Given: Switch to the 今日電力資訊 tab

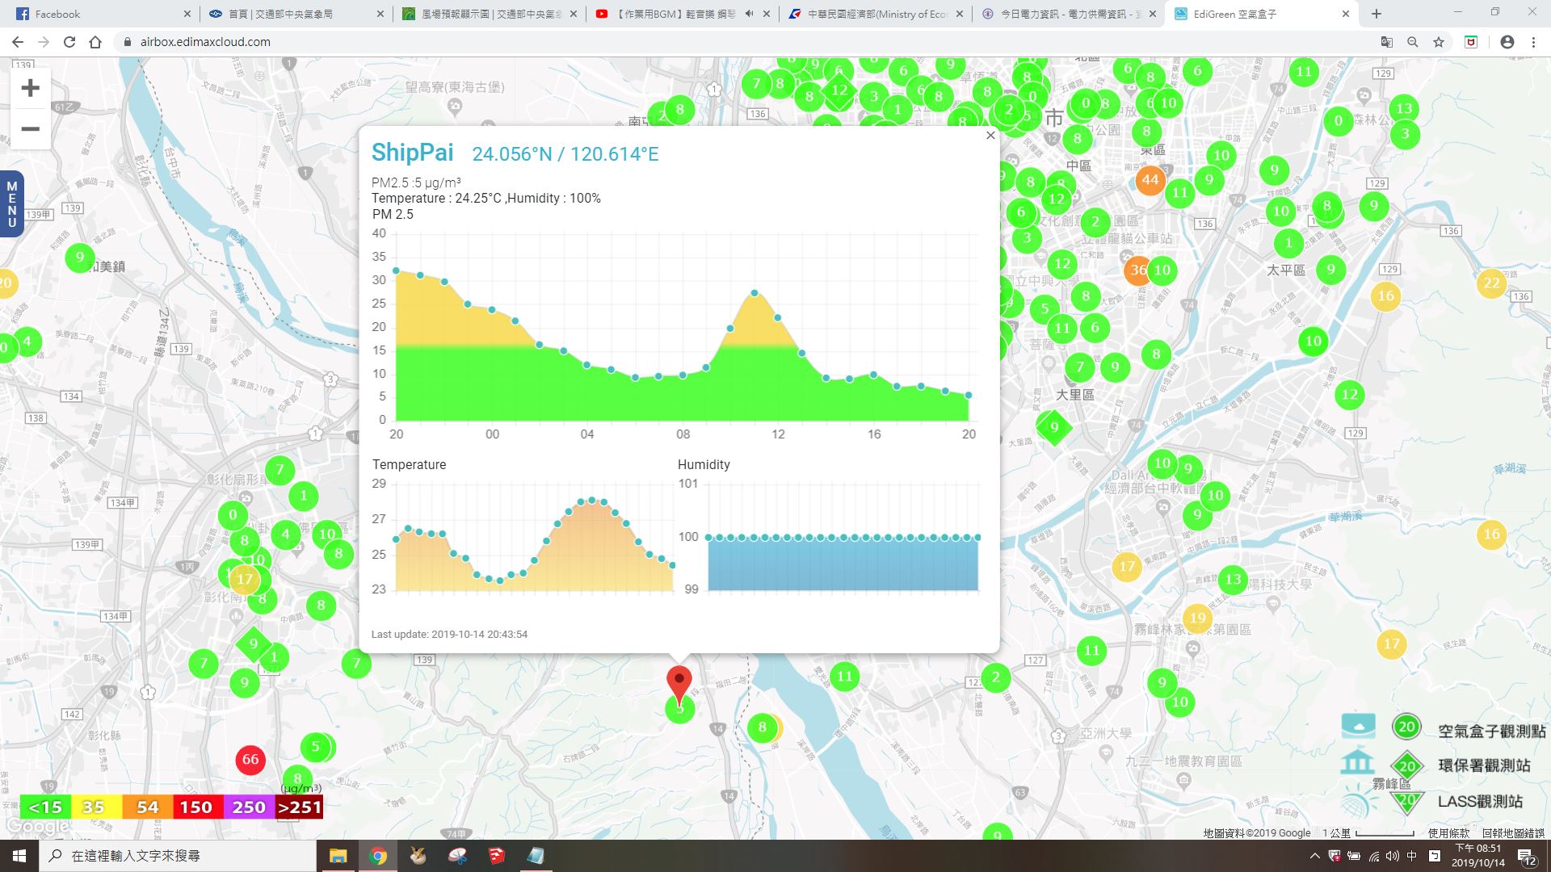Looking at the screenshot, I should pyautogui.click(x=1069, y=14).
